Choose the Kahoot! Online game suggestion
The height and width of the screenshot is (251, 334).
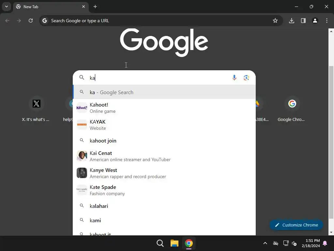(x=164, y=108)
